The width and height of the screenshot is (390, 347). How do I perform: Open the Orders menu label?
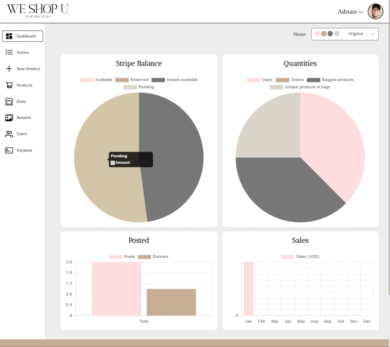pos(23,53)
